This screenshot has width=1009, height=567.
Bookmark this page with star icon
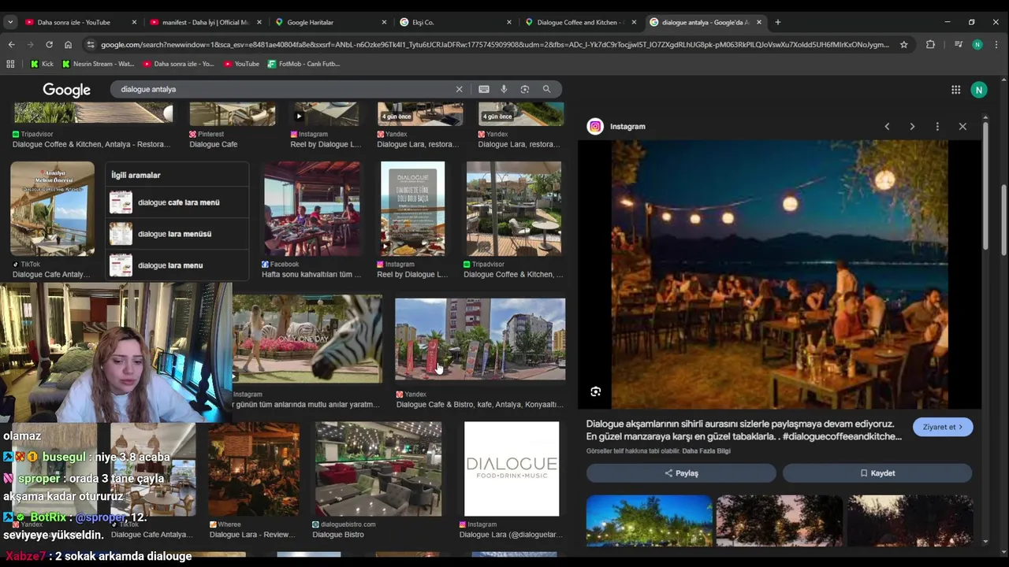904,45
